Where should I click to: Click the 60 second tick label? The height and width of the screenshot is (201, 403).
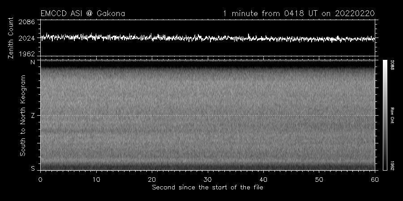(x=375, y=180)
